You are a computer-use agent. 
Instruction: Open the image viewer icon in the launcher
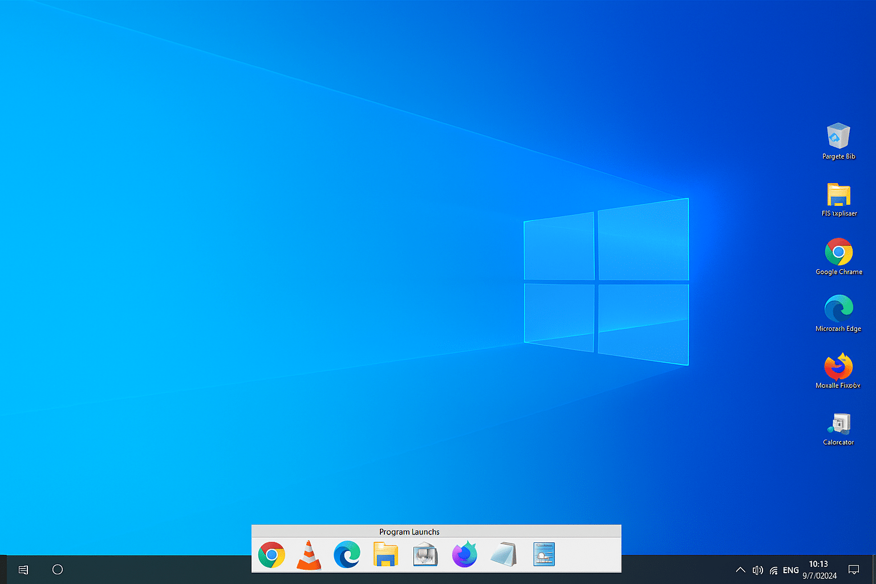click(425, 554)
